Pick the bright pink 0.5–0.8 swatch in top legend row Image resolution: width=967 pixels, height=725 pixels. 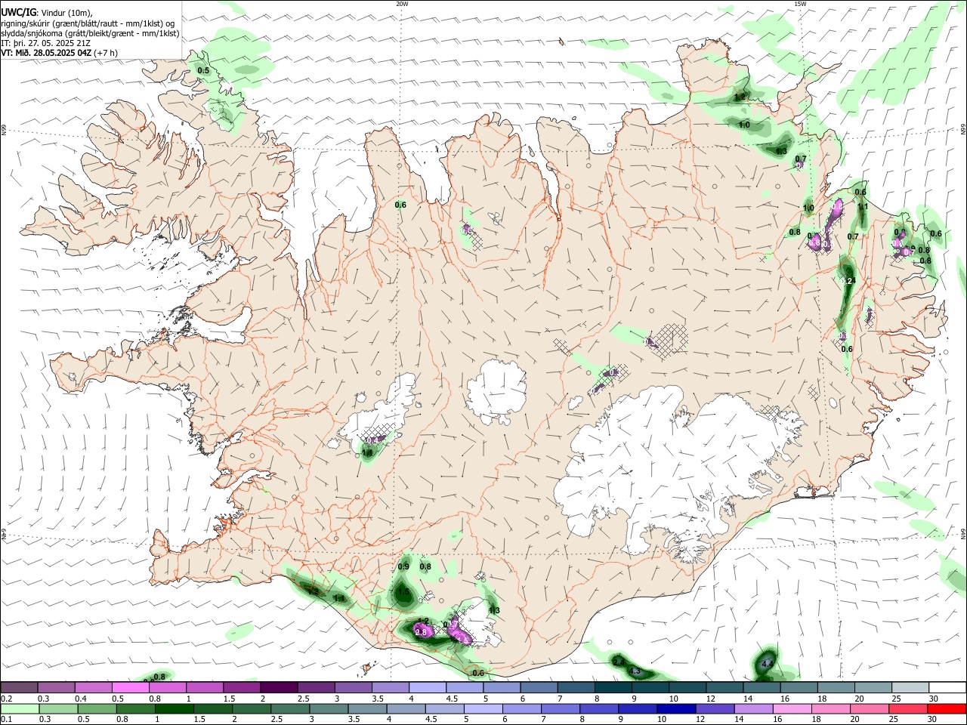[x=131, y=687]
